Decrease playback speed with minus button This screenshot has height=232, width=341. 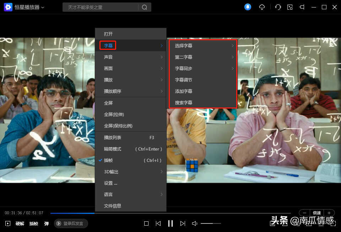tap(304, 213)
